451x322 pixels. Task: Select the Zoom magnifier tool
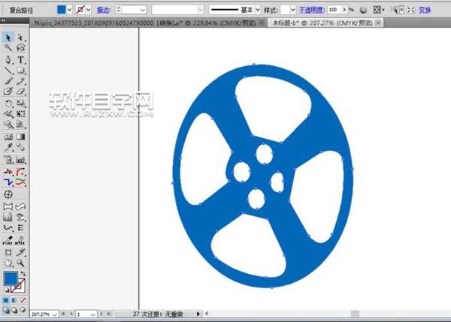(20, 263)
